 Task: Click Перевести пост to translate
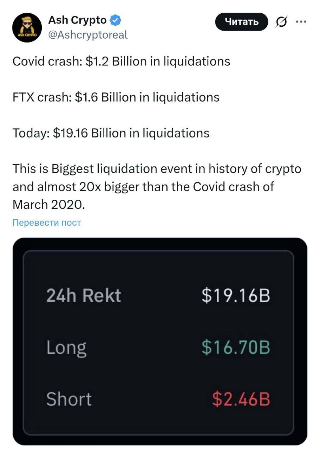click(x=47, y=223)
